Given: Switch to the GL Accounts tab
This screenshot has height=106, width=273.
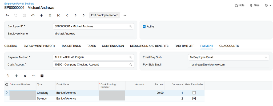Looking at the screenshot, I should 229,46.
